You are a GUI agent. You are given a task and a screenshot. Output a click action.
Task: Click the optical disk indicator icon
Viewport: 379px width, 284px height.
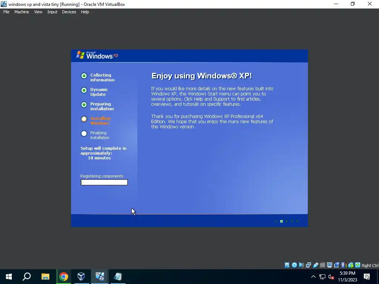pyautogui.click(x=294, y=265)
